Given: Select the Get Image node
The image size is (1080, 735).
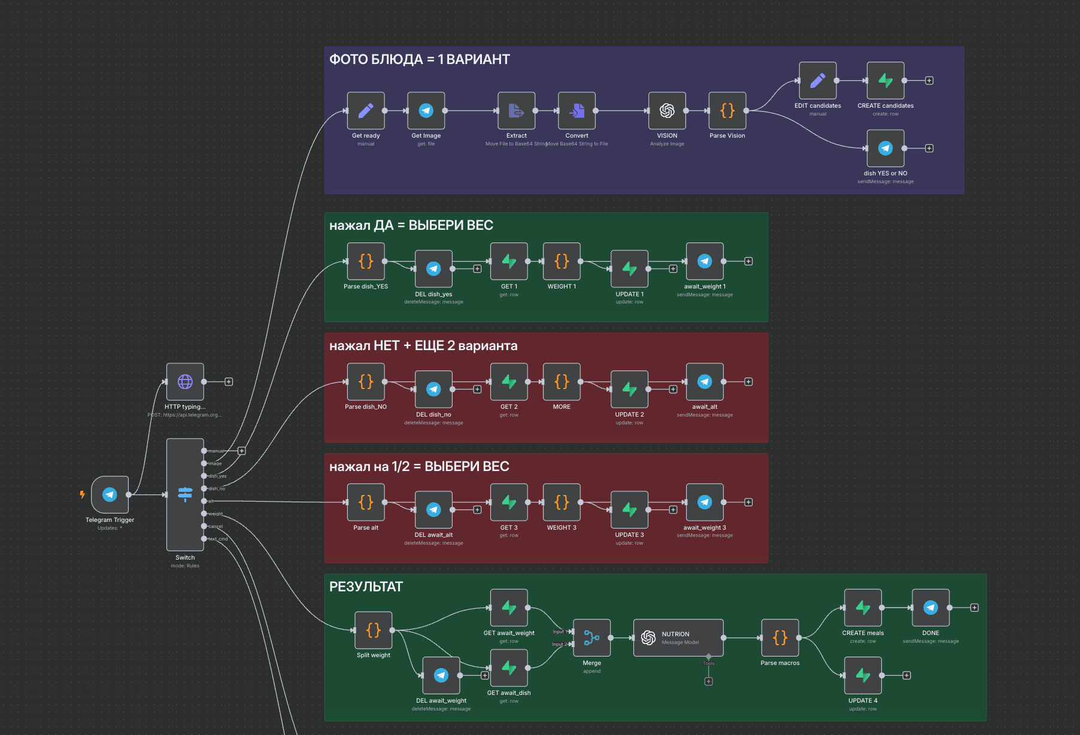Looking at the screenshot, I should 426,111.
